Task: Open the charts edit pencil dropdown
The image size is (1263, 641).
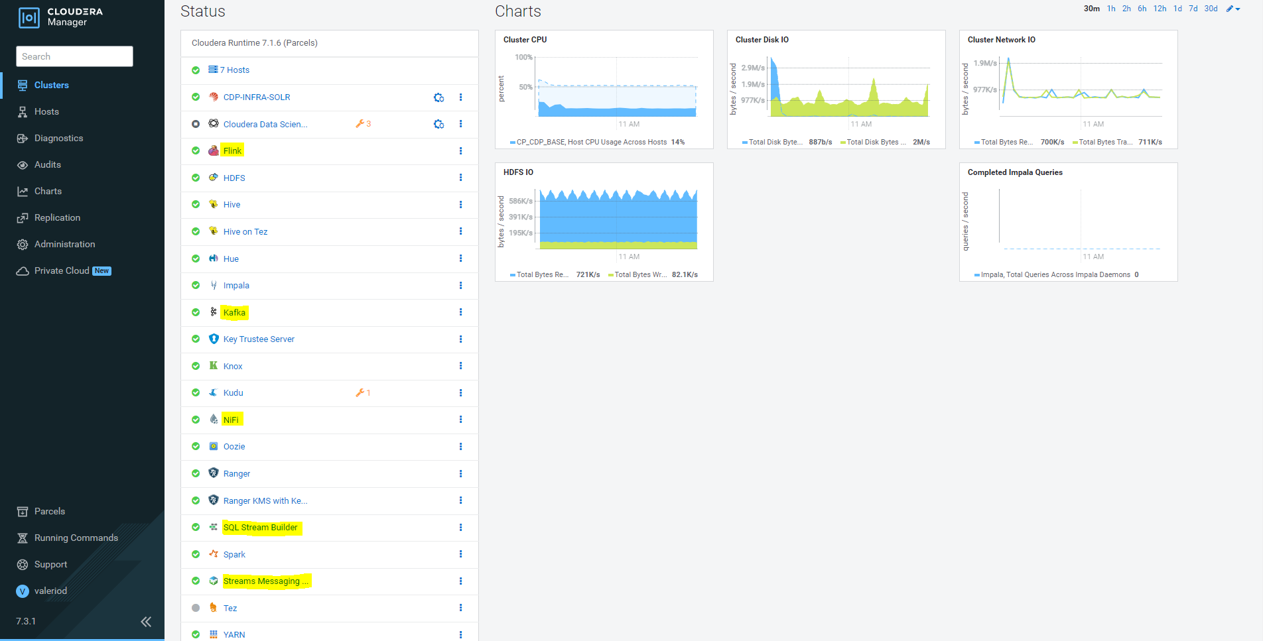Action: 1233,9
